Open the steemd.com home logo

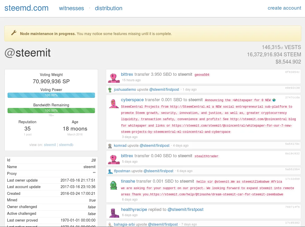tap(27, 8)
